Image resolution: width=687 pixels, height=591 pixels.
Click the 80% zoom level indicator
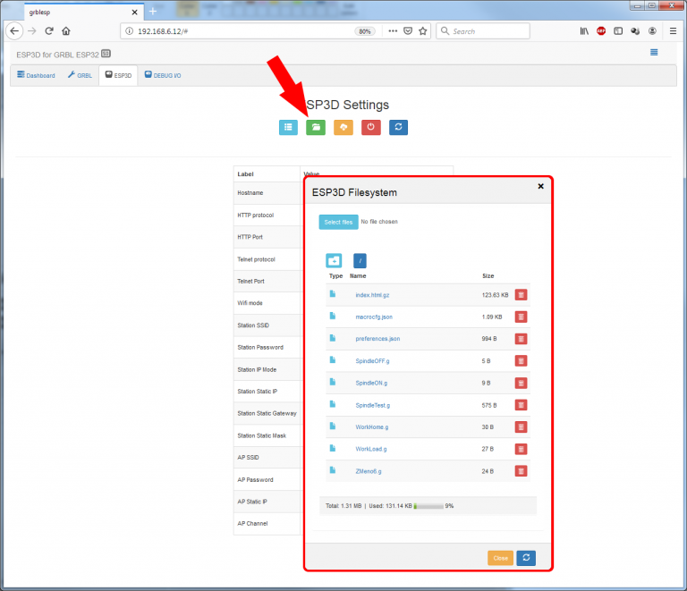pos(365,31)
